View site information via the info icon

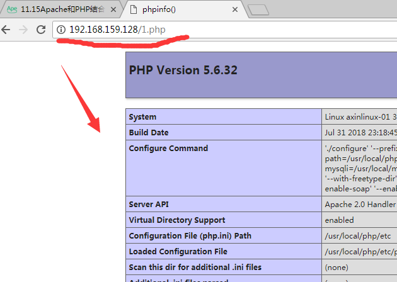[61, 30]
